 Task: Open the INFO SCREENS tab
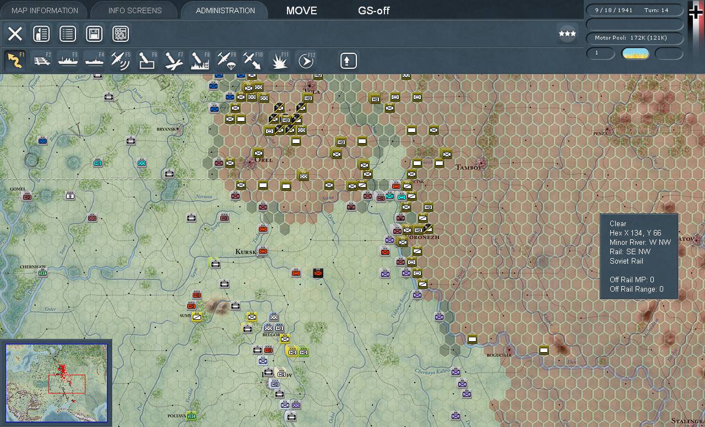click(x=135, y=10)
